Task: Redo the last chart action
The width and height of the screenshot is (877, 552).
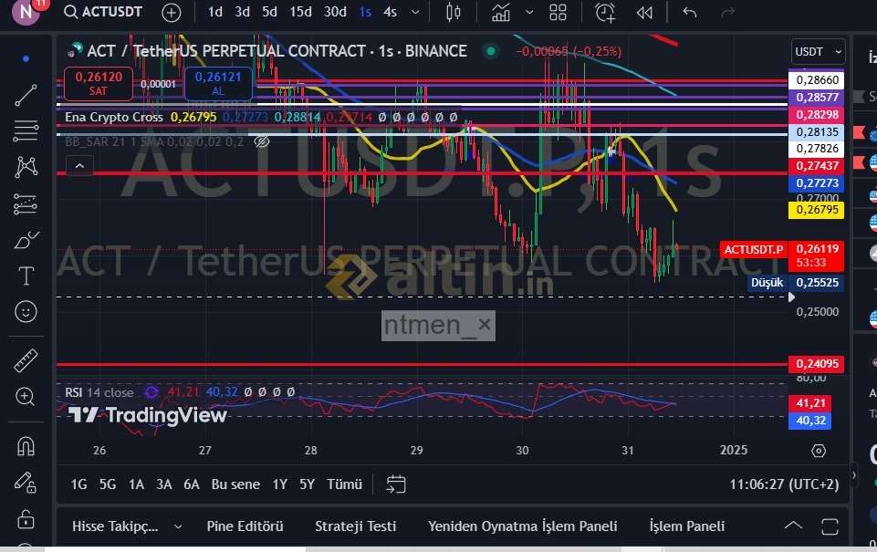Action: [727, 12]
